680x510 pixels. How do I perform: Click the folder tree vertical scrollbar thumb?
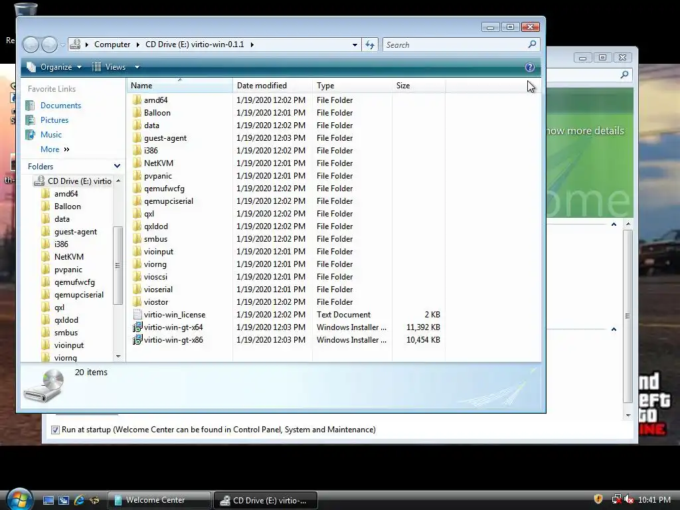118,266
